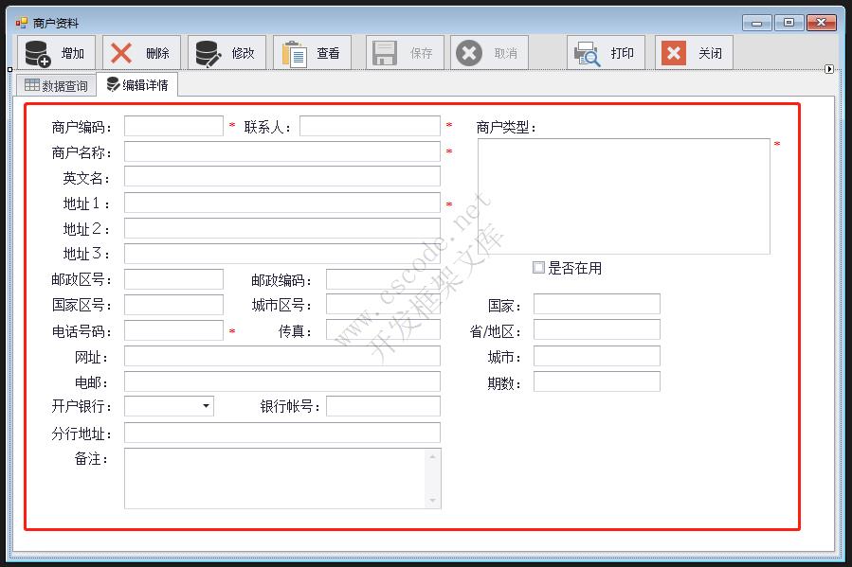Screen dimensions: 852x567
Task: Expand the bank selection combo box arrow
Action: (204, 406)
